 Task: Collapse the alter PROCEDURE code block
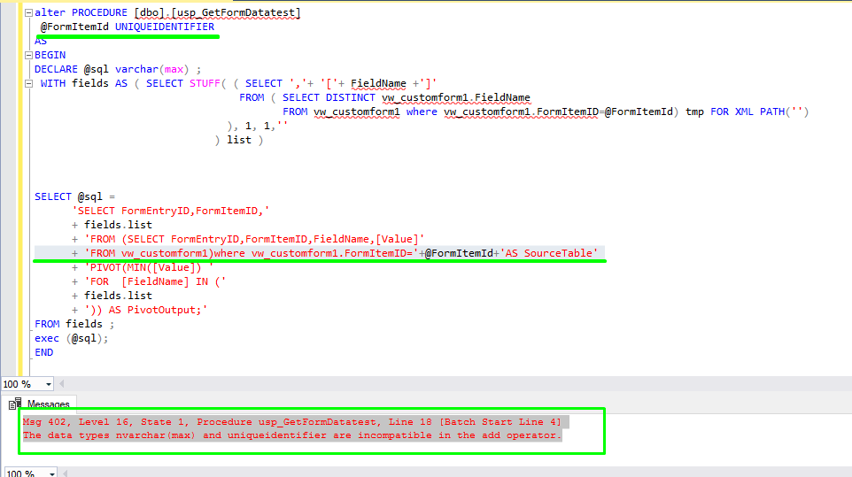tap(29, 12)
